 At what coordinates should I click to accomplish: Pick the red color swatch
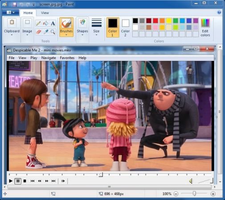click(155, 21)
